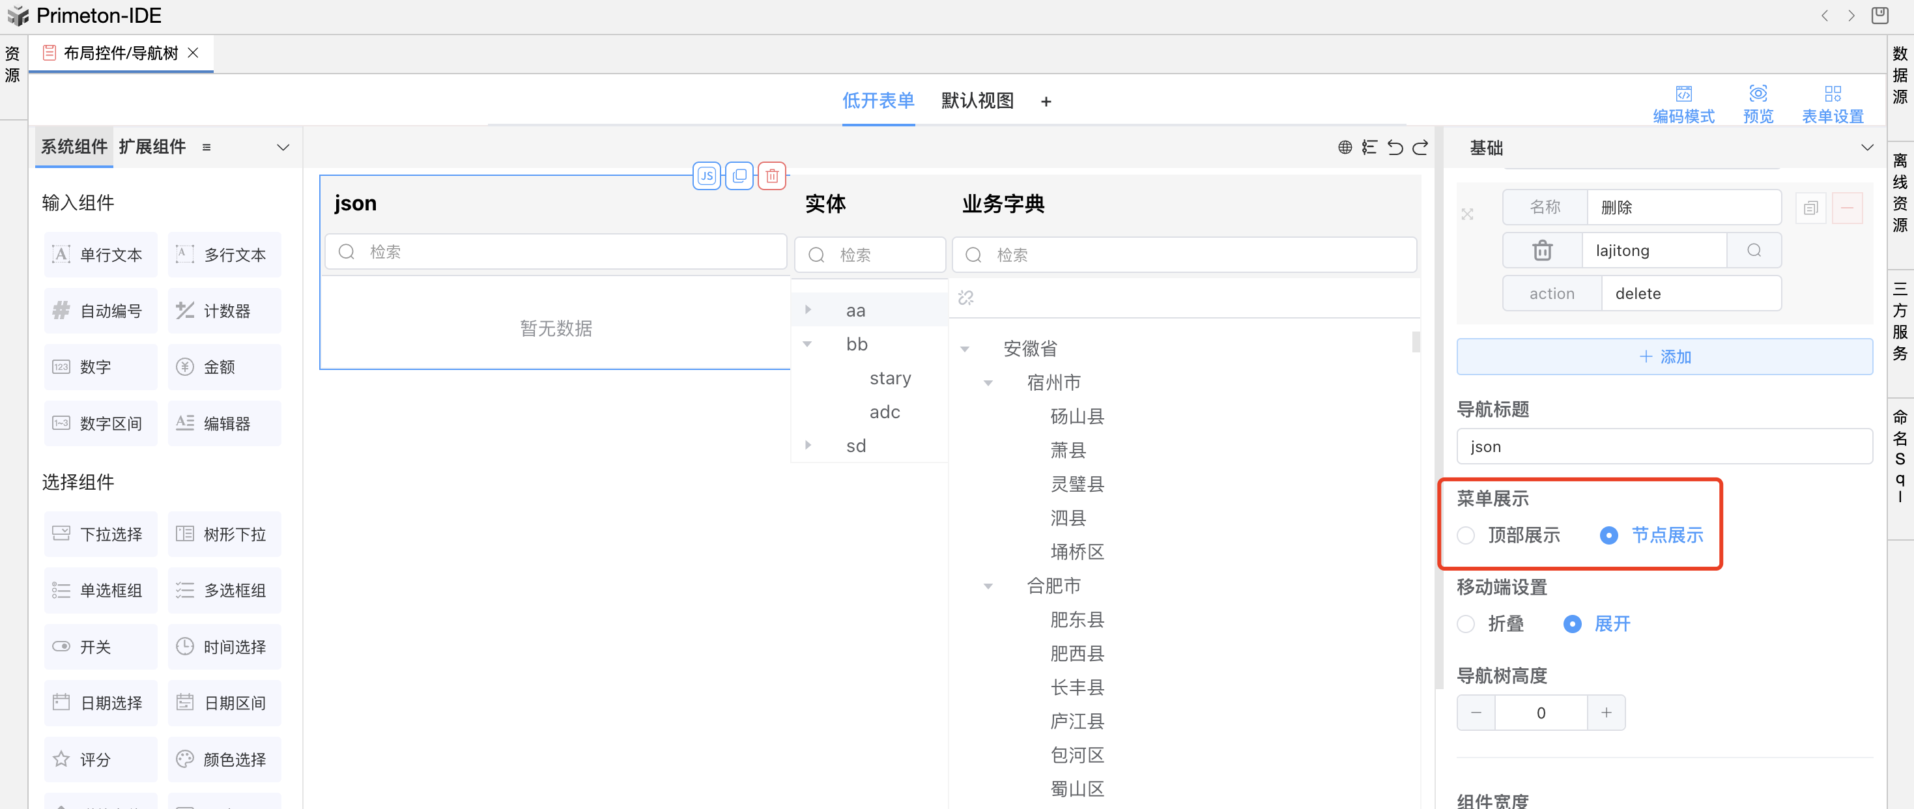Collapse the 安徽省 tree node
This screenshot has height=809, width=1914.
click(x=964, y=348)
